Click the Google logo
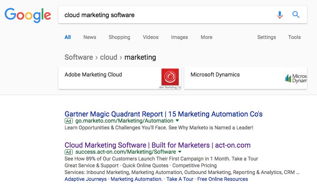317x188 pixels. coord(28,15)
